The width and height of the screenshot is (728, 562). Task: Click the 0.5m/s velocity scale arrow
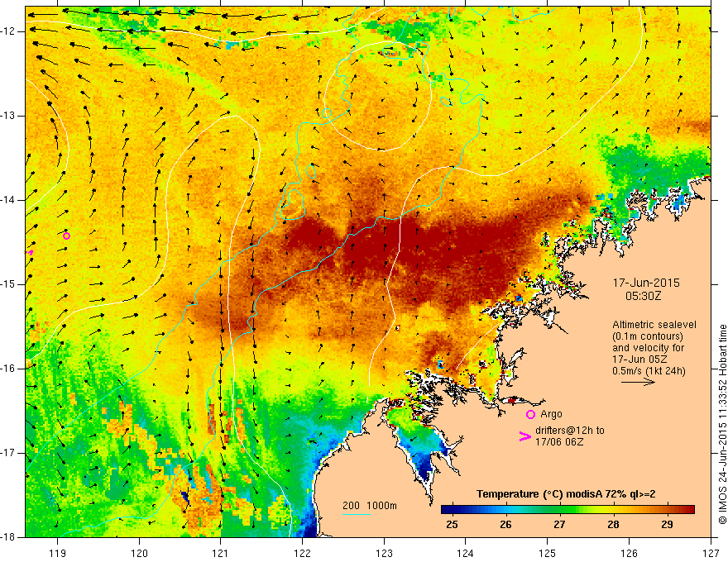(638, 382)
